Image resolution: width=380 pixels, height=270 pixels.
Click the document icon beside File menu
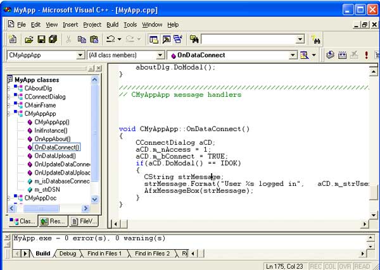coord(11,24)
